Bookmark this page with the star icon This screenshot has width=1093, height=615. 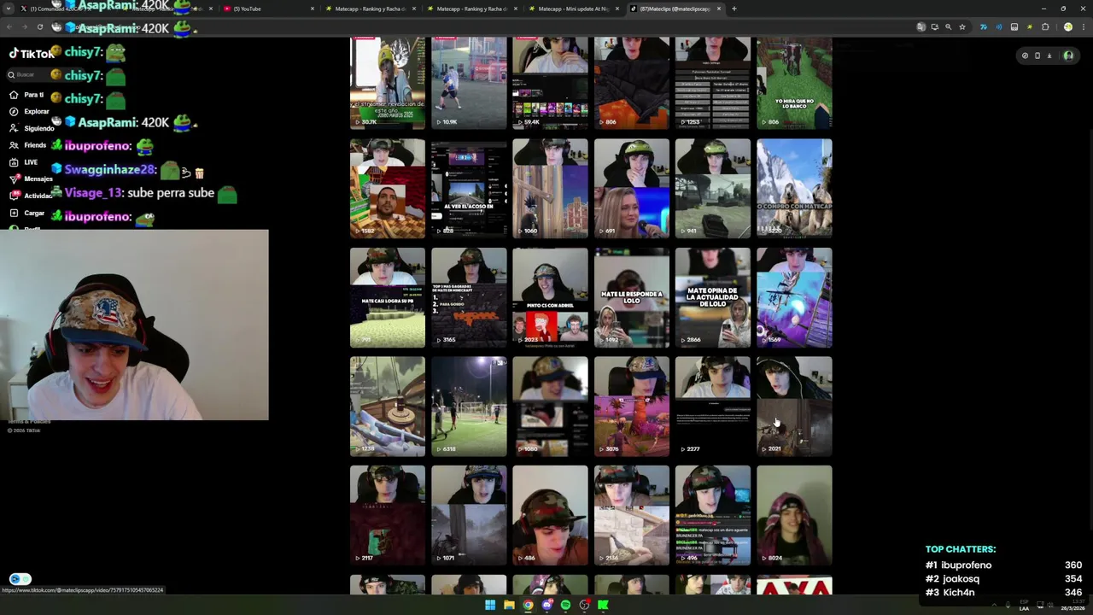(x=961, y=27)
